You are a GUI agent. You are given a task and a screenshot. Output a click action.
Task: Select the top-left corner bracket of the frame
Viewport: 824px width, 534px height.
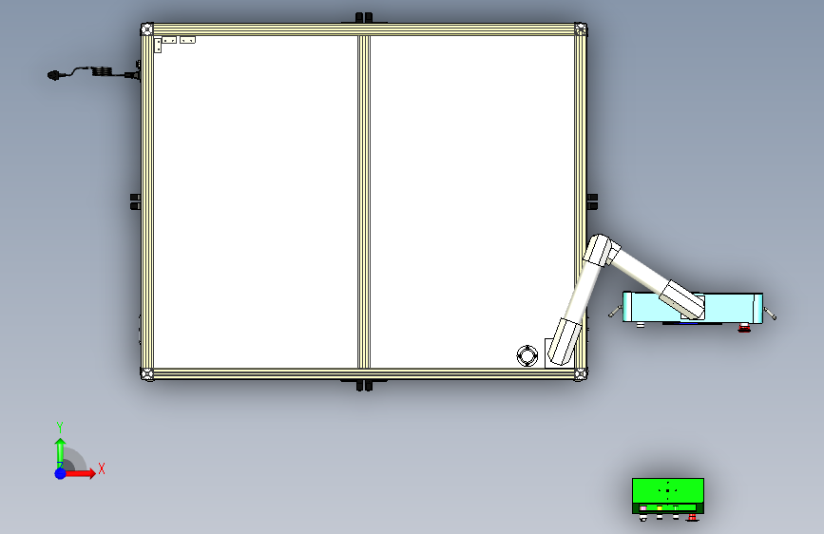(x=147, y=29)
